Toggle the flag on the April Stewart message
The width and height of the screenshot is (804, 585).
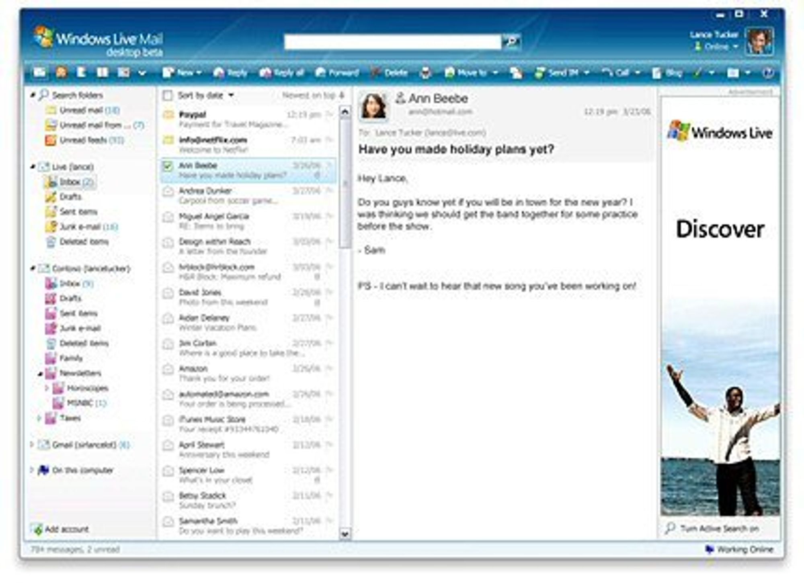point(329,445)
